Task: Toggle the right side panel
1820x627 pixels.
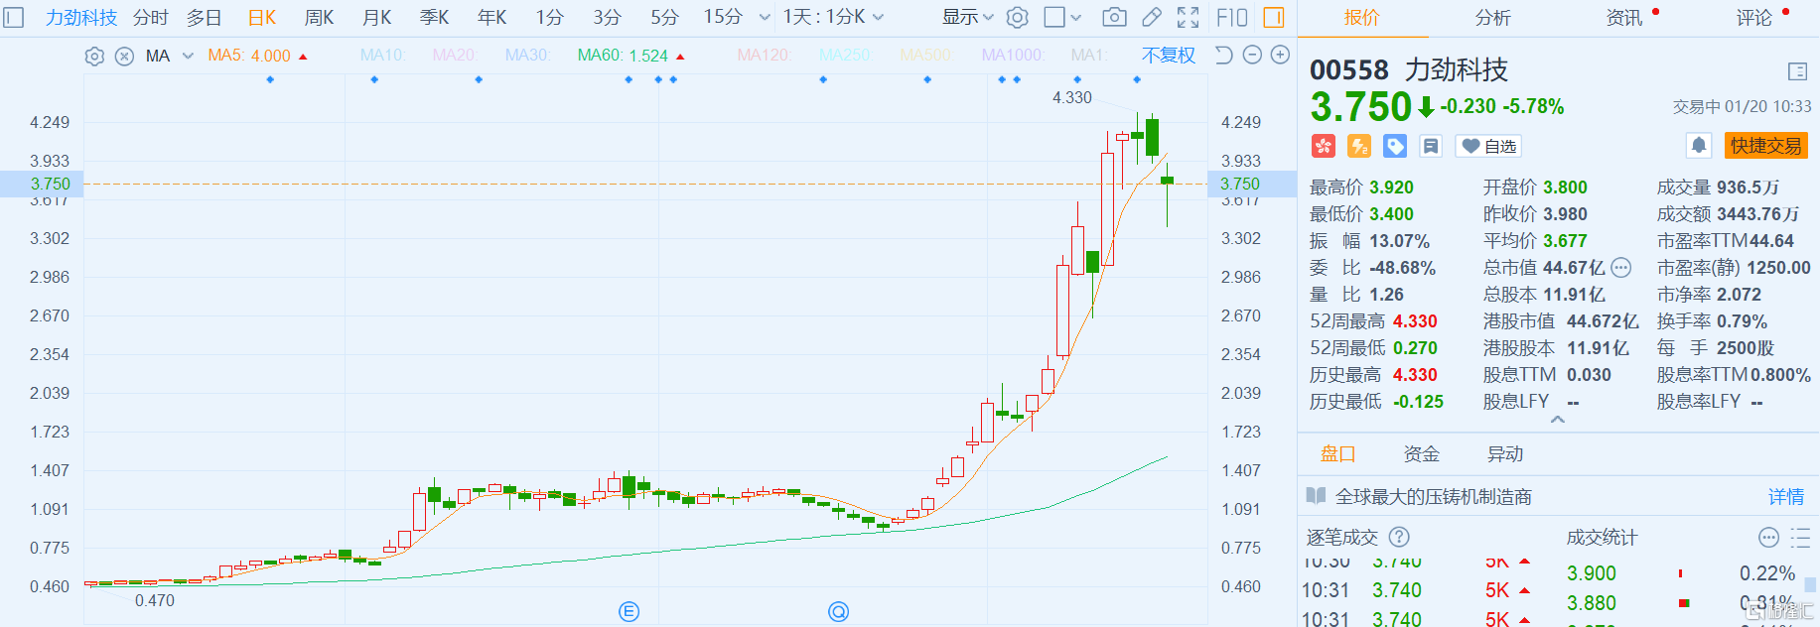Action: 1273,17
